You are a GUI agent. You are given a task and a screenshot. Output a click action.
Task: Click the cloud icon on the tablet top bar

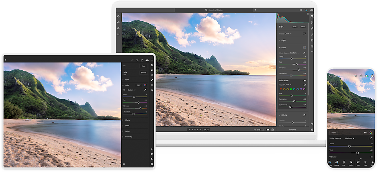147,60
